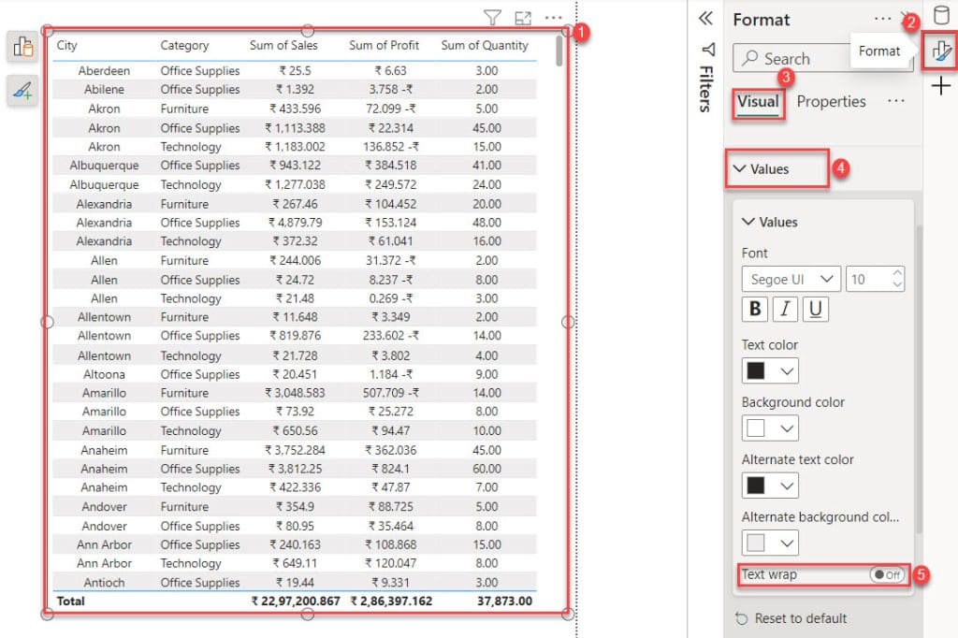Click the Data pane cylinder icon
Screen dimensions: 958x638
click(x=941, y=15)
